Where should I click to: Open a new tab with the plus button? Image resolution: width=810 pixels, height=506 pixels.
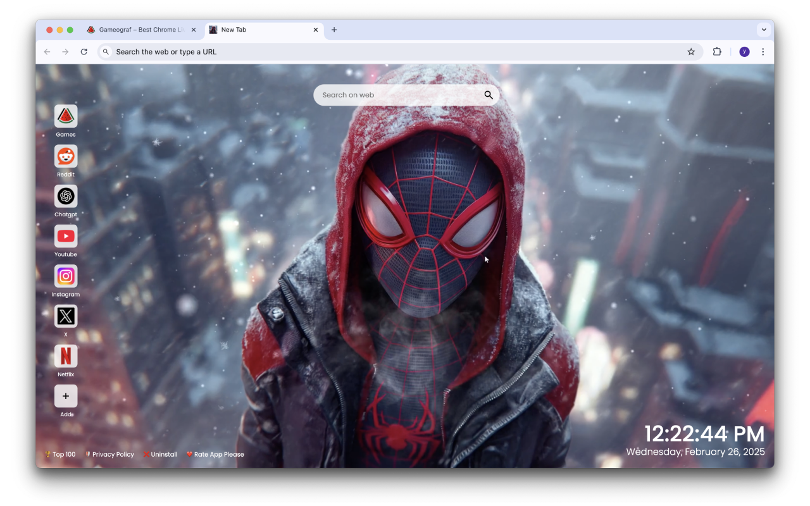[334, 30]
